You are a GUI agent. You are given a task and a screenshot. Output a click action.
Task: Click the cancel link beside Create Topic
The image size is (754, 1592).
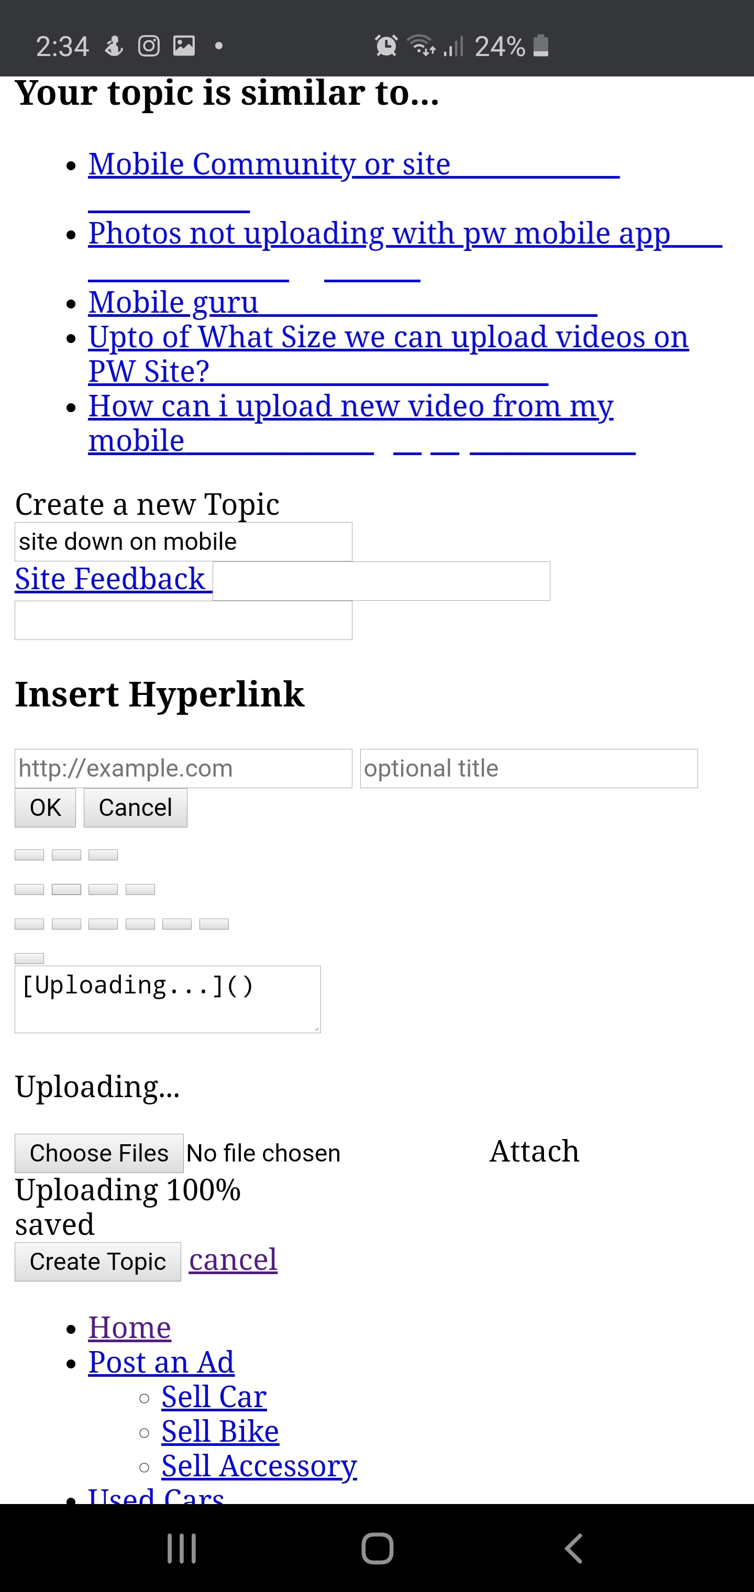tap(233, 1259)
